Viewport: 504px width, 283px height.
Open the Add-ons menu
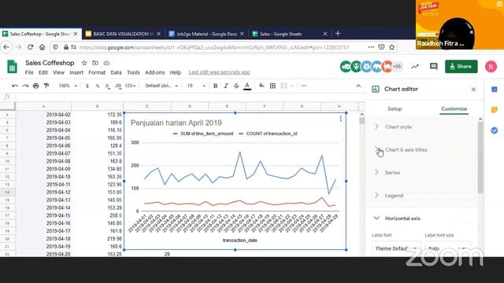pos(154,72)
